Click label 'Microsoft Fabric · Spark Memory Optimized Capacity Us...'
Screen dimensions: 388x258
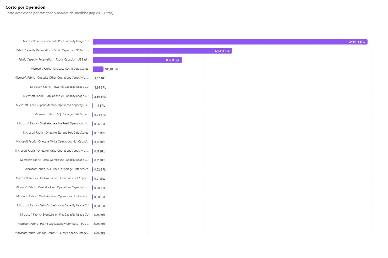(52, 105)
